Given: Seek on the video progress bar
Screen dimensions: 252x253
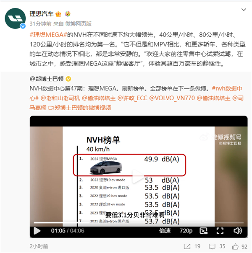Looking at the screenshot, I should pyautogui.click(x=139, y=222).
